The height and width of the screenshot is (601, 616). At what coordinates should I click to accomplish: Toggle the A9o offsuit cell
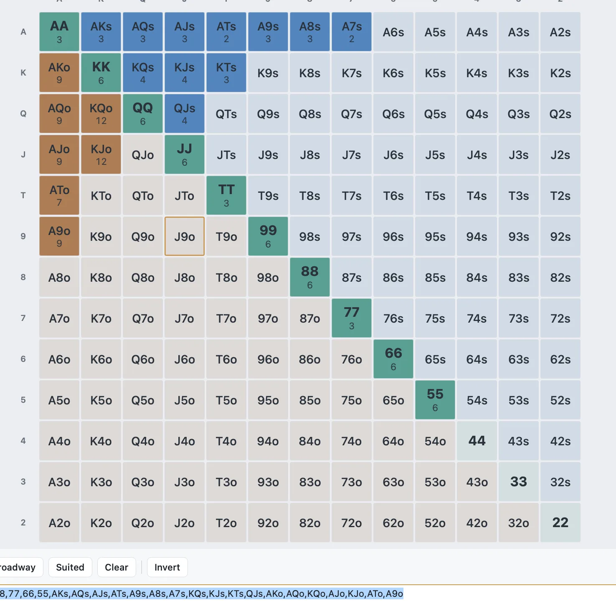tap(59, 236)
